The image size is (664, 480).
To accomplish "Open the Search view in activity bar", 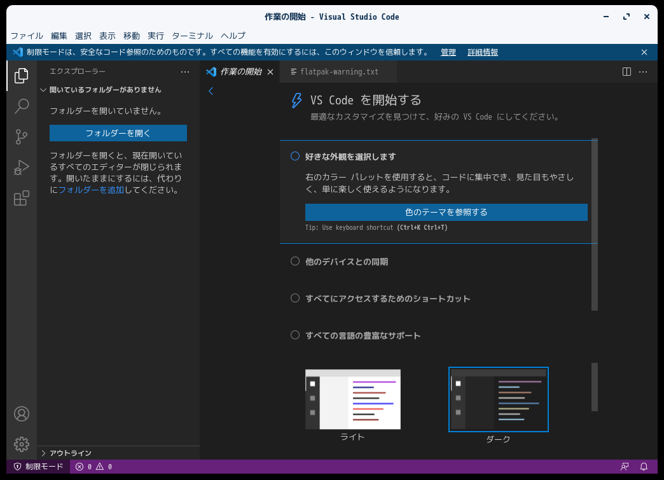I will [21, 106].
